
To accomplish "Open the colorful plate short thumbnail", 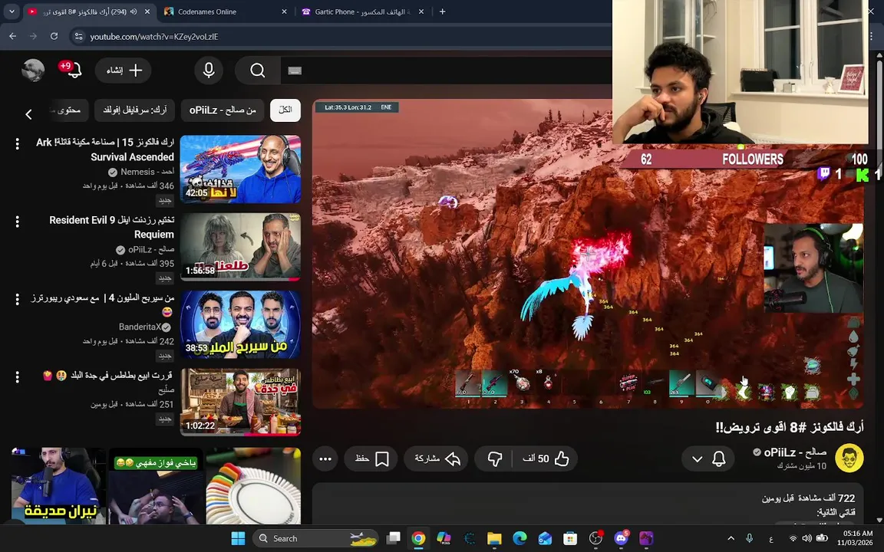I will tap(253, 485).
